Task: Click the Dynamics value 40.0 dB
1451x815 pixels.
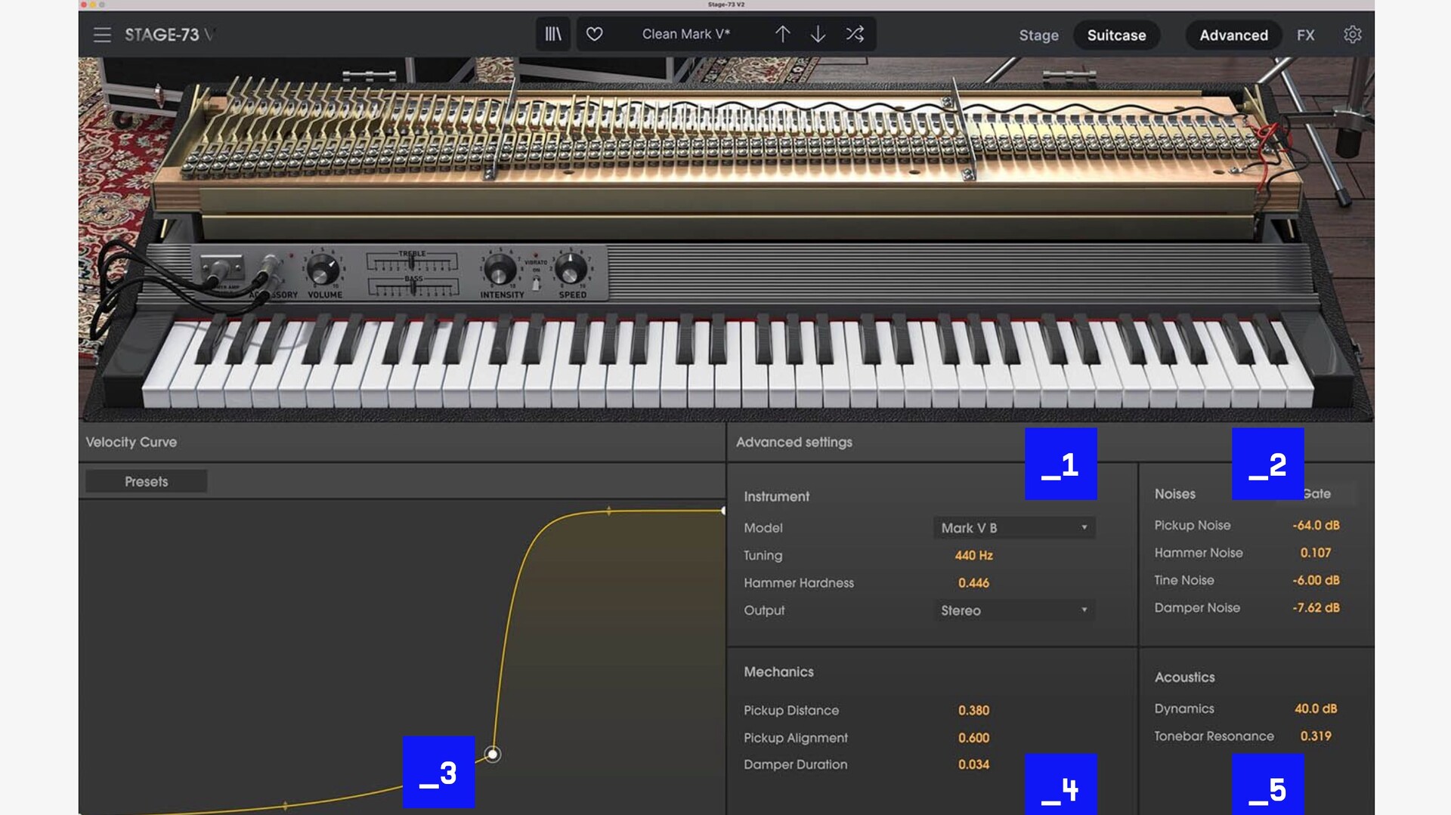Action: tap(1316, 708)
